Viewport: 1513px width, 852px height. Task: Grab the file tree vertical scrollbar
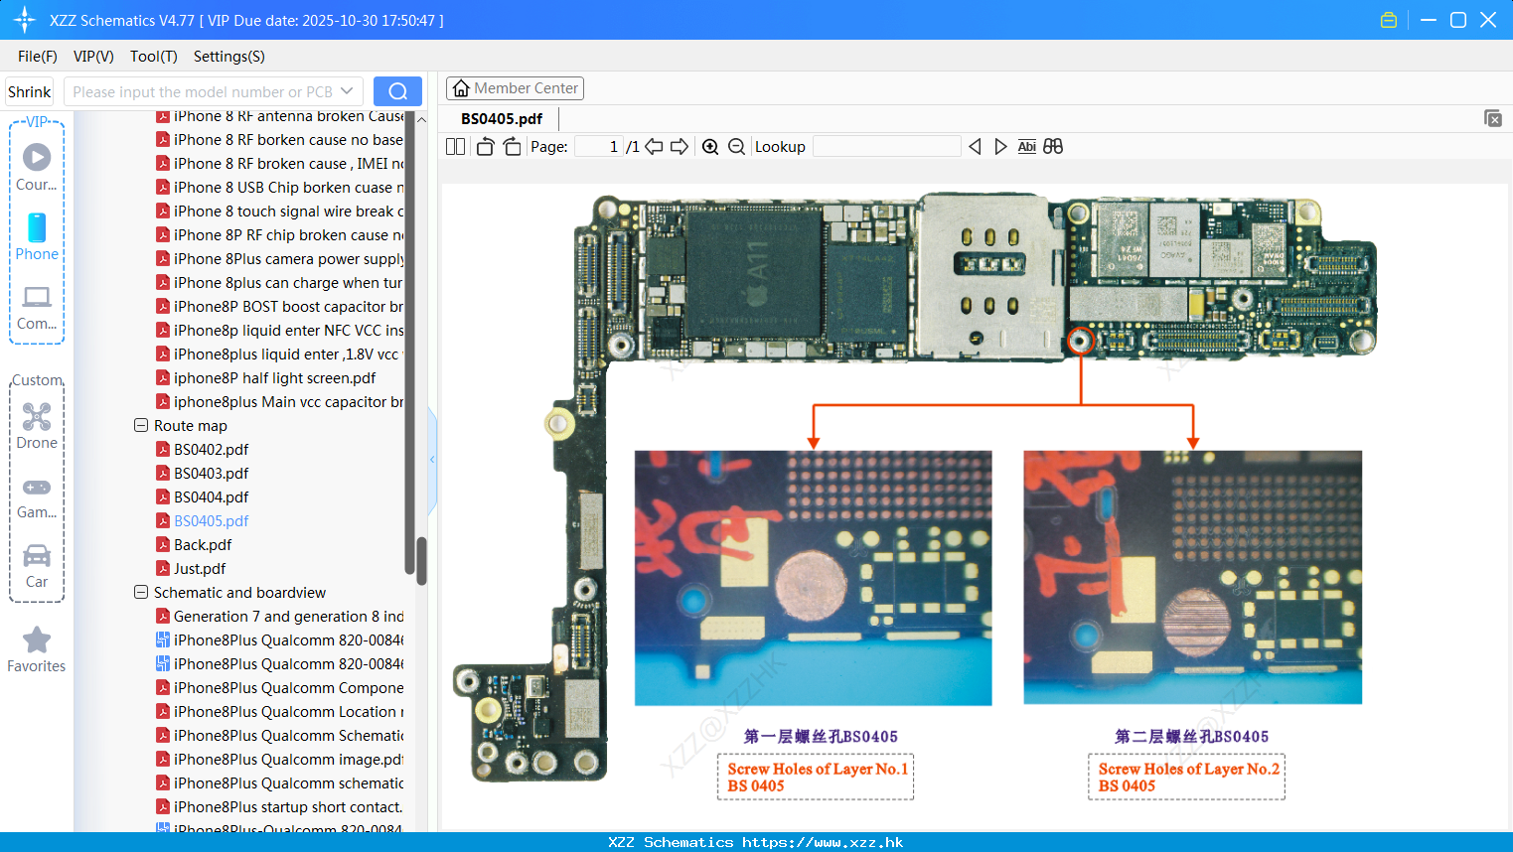click(421, 561)
